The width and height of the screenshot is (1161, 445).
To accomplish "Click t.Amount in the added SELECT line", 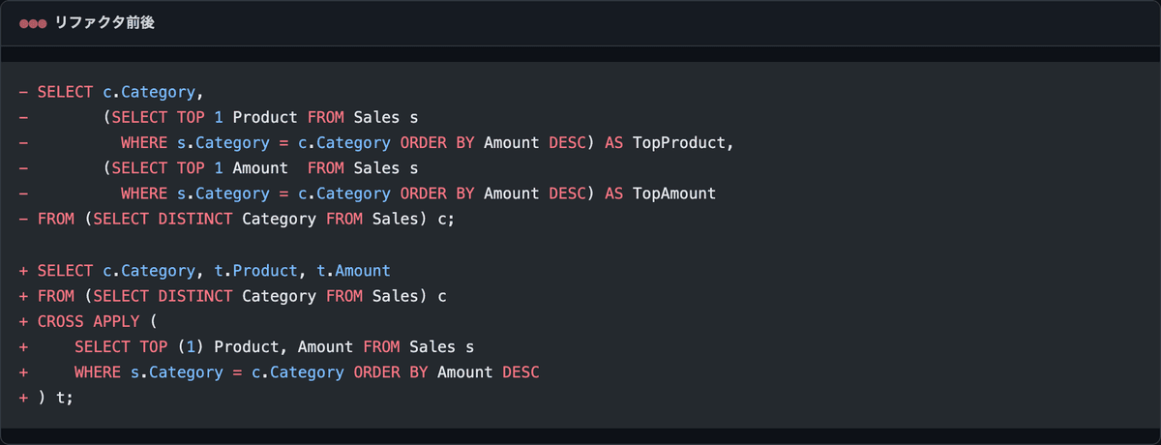I will [354, 271].
